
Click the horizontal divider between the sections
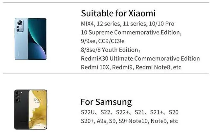[105, 73]
